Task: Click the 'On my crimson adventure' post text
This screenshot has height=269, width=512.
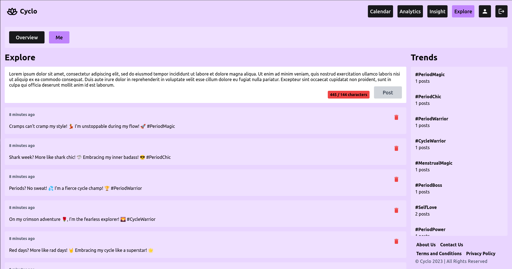Action: point(82,219)
